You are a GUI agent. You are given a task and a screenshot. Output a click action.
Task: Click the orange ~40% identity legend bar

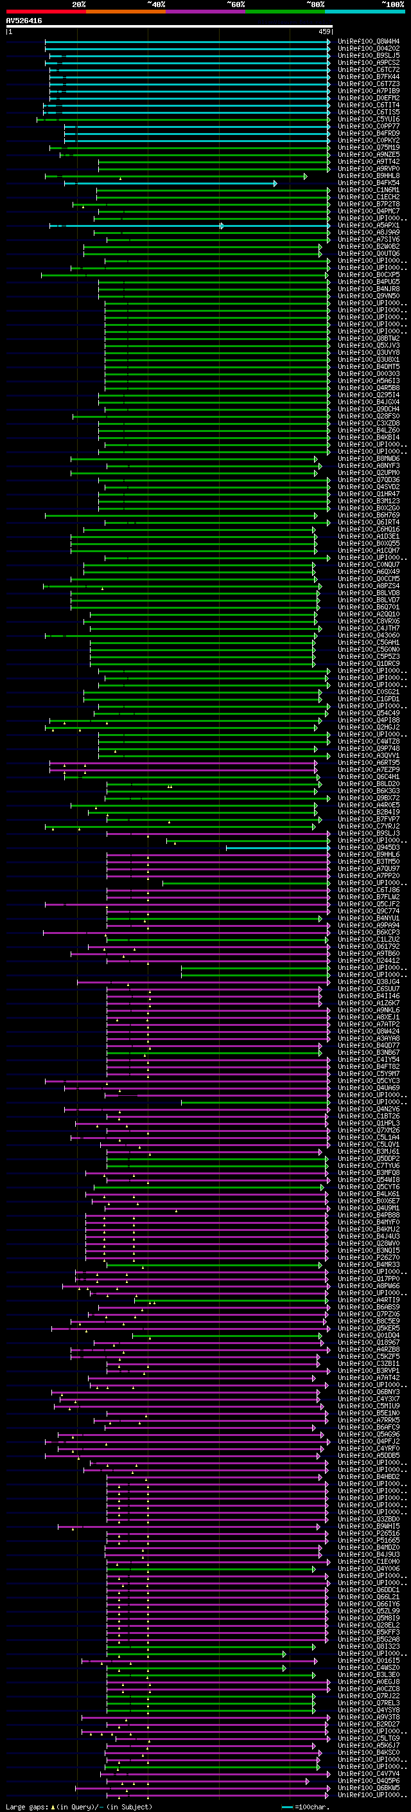tap(126, 12)
